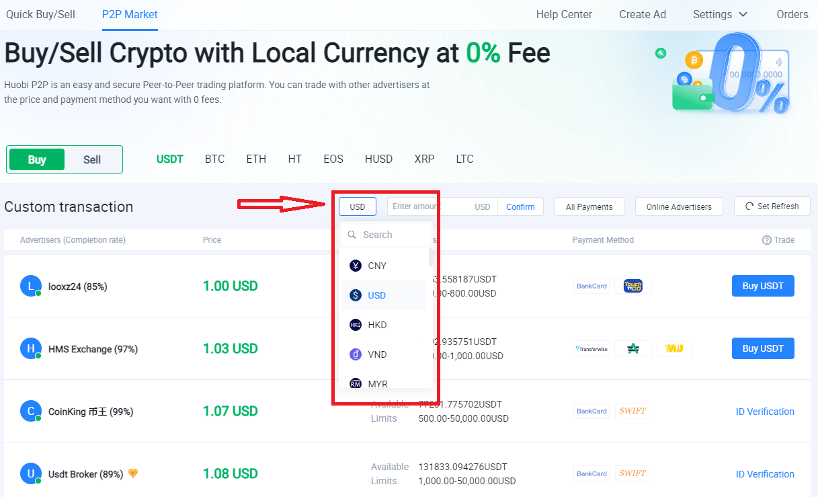818x497 pixels.
Task: Click the 1.00 USD price
Action: click(231, 286)
